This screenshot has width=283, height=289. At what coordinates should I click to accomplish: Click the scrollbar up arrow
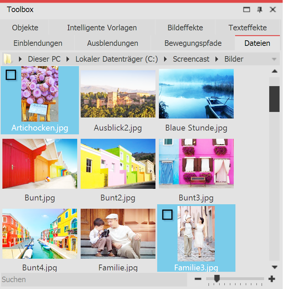click(x=275, y=71)
